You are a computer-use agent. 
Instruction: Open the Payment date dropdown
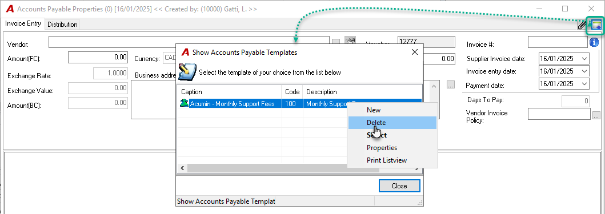coord(584,84)
